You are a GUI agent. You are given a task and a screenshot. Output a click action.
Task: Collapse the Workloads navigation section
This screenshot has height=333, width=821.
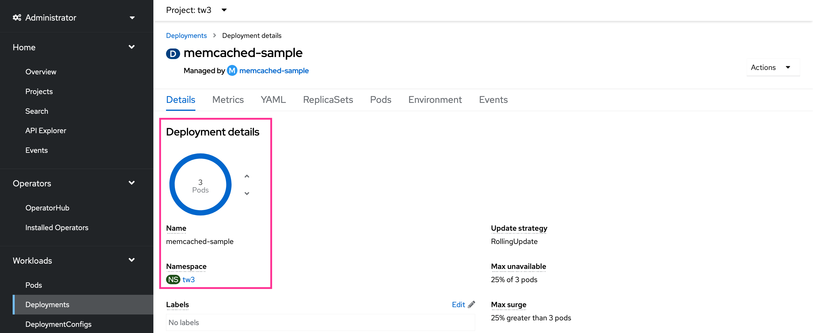pos(131,260)
